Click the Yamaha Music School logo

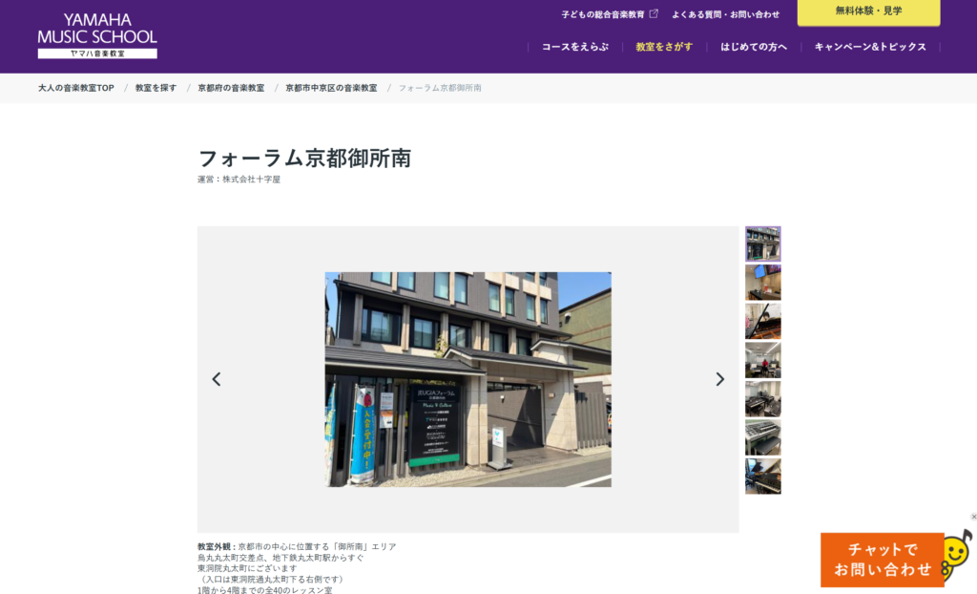point(97,35)
